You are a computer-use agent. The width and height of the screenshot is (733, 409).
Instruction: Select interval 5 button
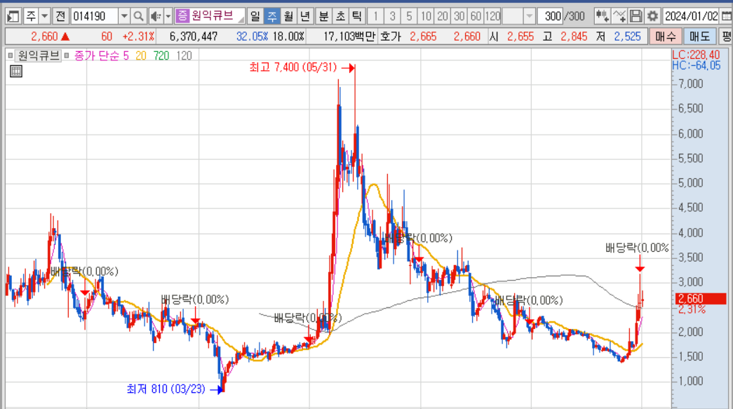tap(409, 16)
